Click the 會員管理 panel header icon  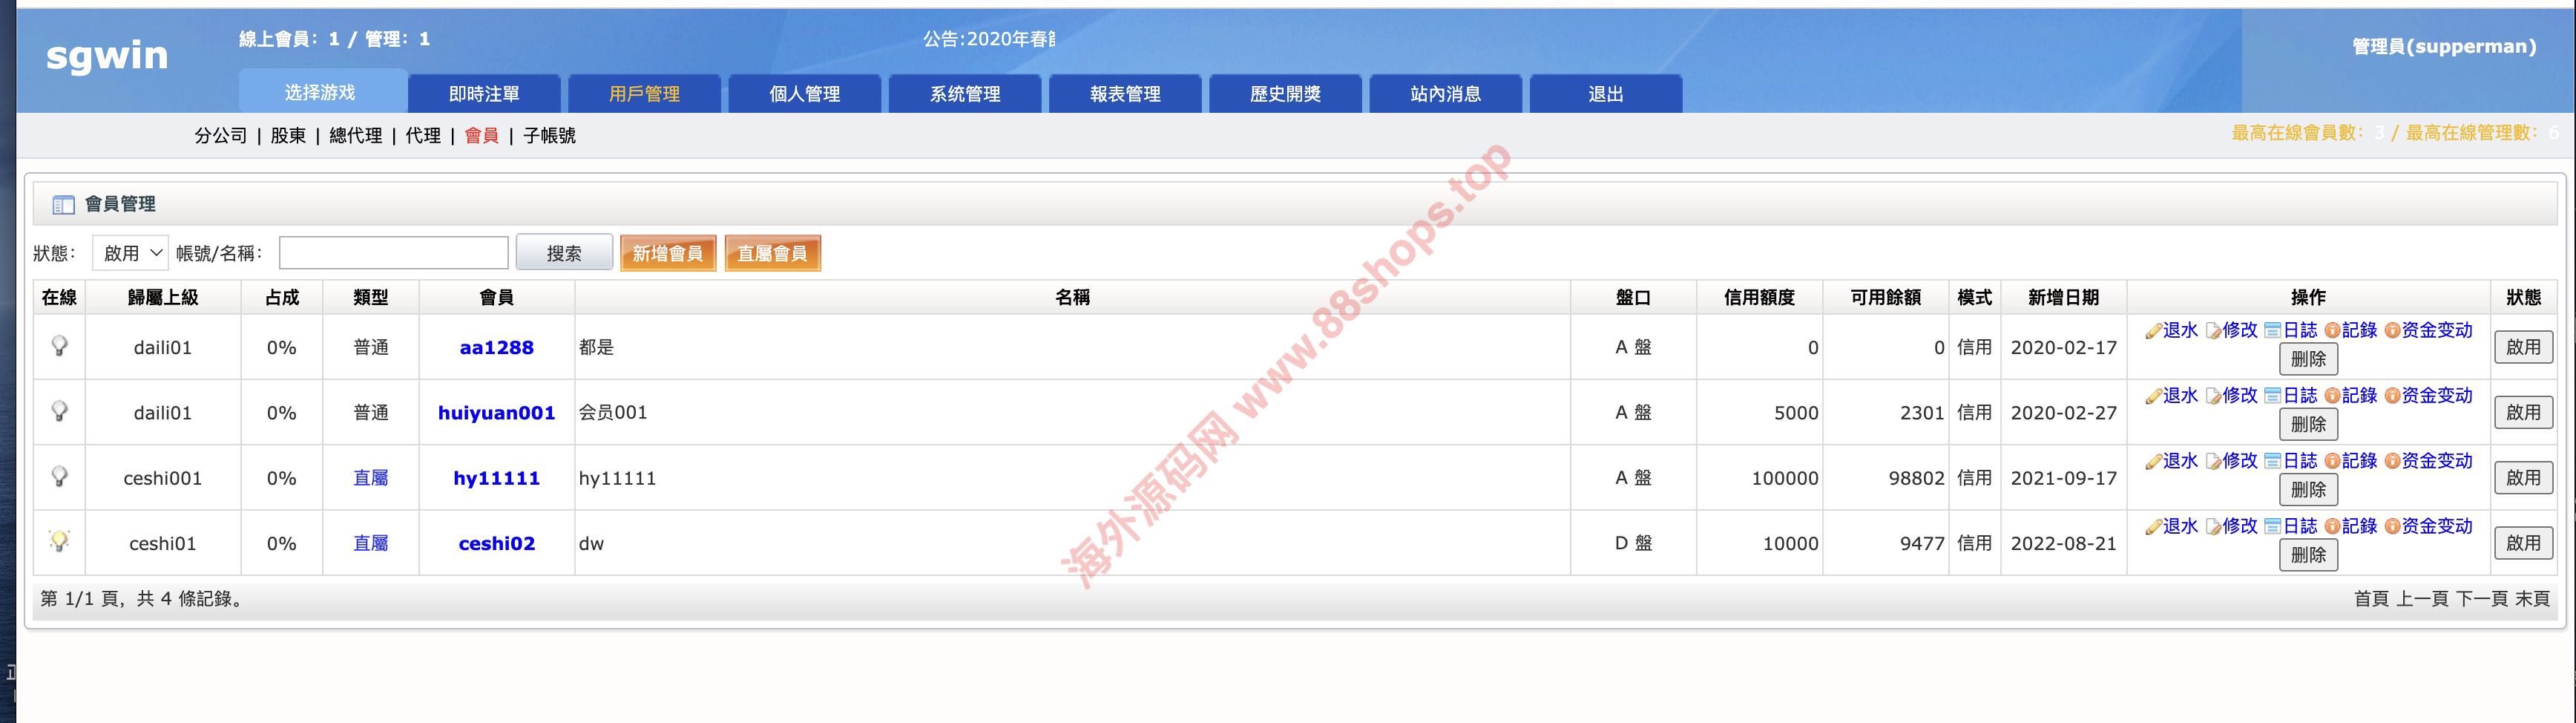point(63,205)
